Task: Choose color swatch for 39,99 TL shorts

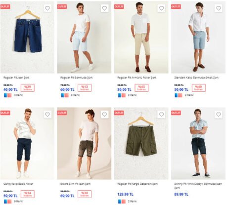Action: click(122, 95)
